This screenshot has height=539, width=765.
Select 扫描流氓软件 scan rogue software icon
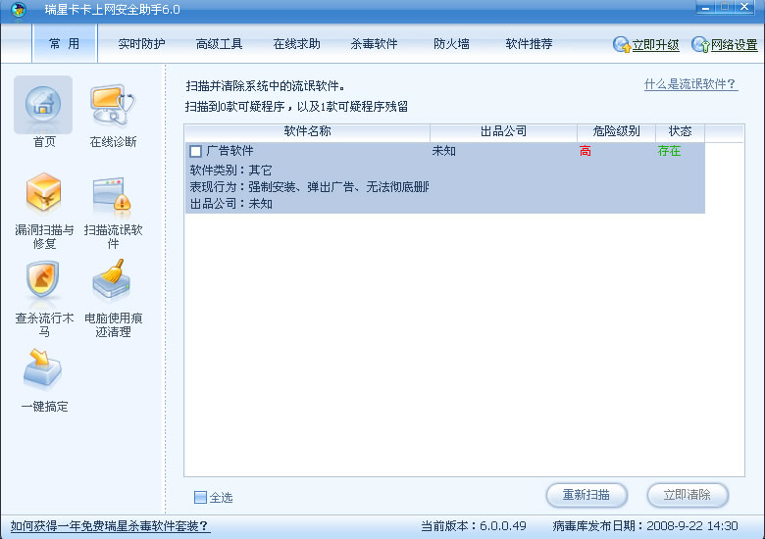tap(112, 196)
